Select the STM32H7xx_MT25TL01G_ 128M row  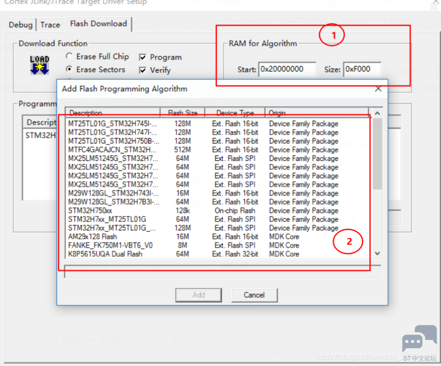(218, 228)
